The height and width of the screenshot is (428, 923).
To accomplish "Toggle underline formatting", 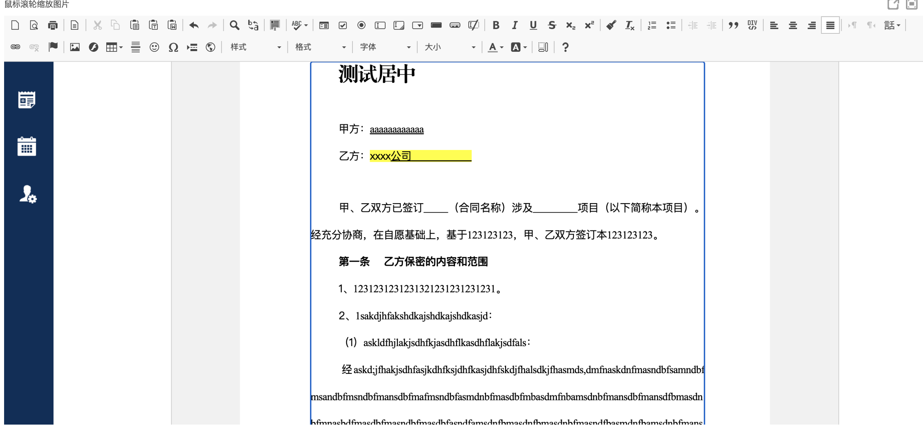I will tap(533, 25).
